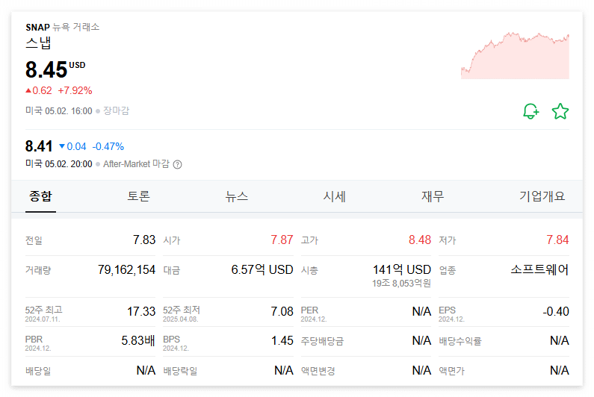This screenshot has width=594, height=397.
Task: Click the 19조 8,053억원 market cap
Action: [401, 283]
